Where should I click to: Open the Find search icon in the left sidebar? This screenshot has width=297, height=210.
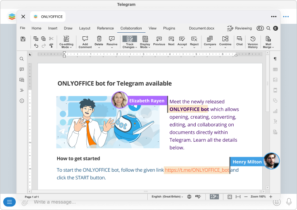(22, 59)
